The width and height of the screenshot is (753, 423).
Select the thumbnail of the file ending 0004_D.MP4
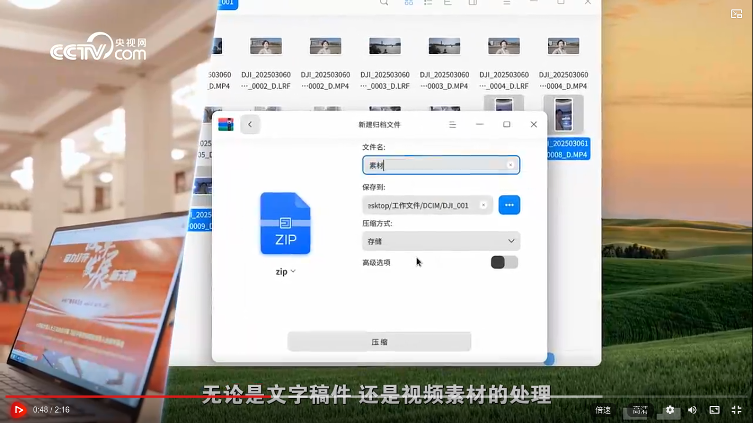click(563, 46)
